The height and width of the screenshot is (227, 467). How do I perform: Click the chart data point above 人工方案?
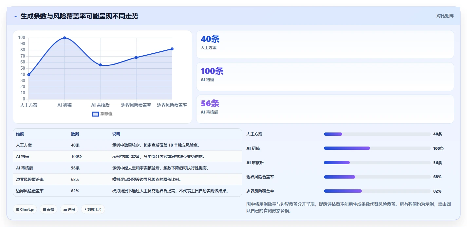pos(29,75)
